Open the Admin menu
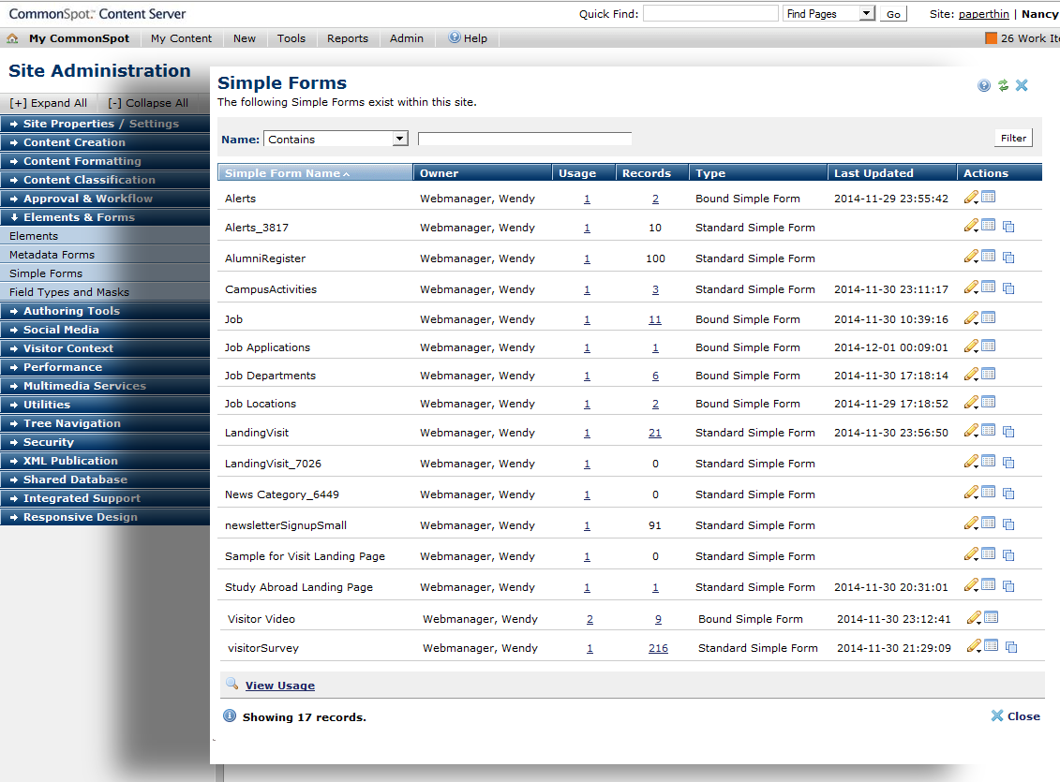The height and width of the screenshot is (782, 1060). click(x=407, y=38)
